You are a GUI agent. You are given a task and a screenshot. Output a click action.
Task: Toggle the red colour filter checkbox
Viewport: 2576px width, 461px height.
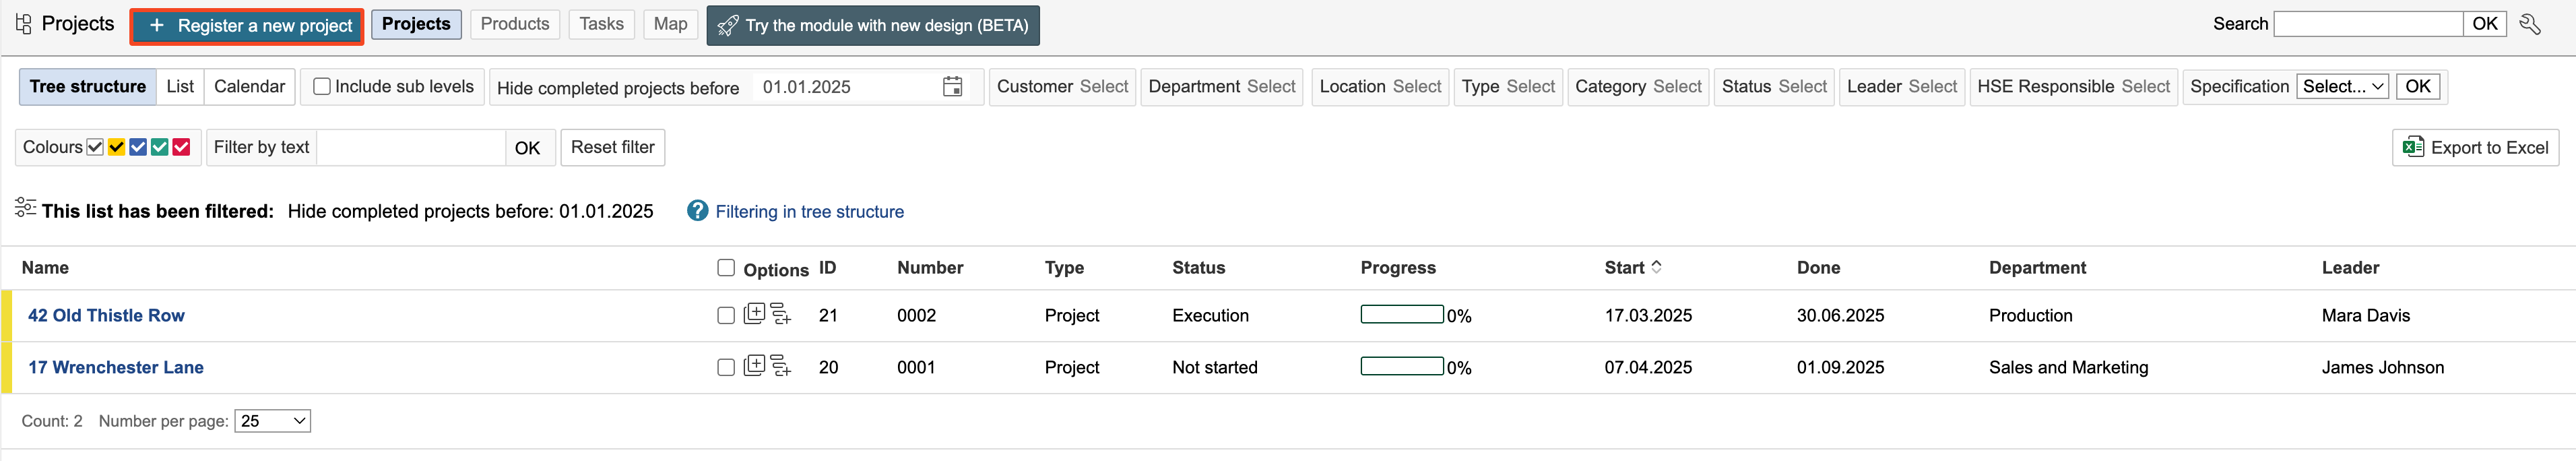point(181,147)
